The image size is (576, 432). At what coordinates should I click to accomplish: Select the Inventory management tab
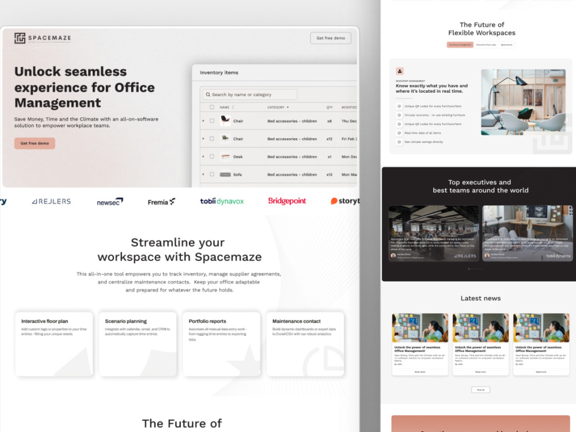pyautogui.click(x=460, y=45)
